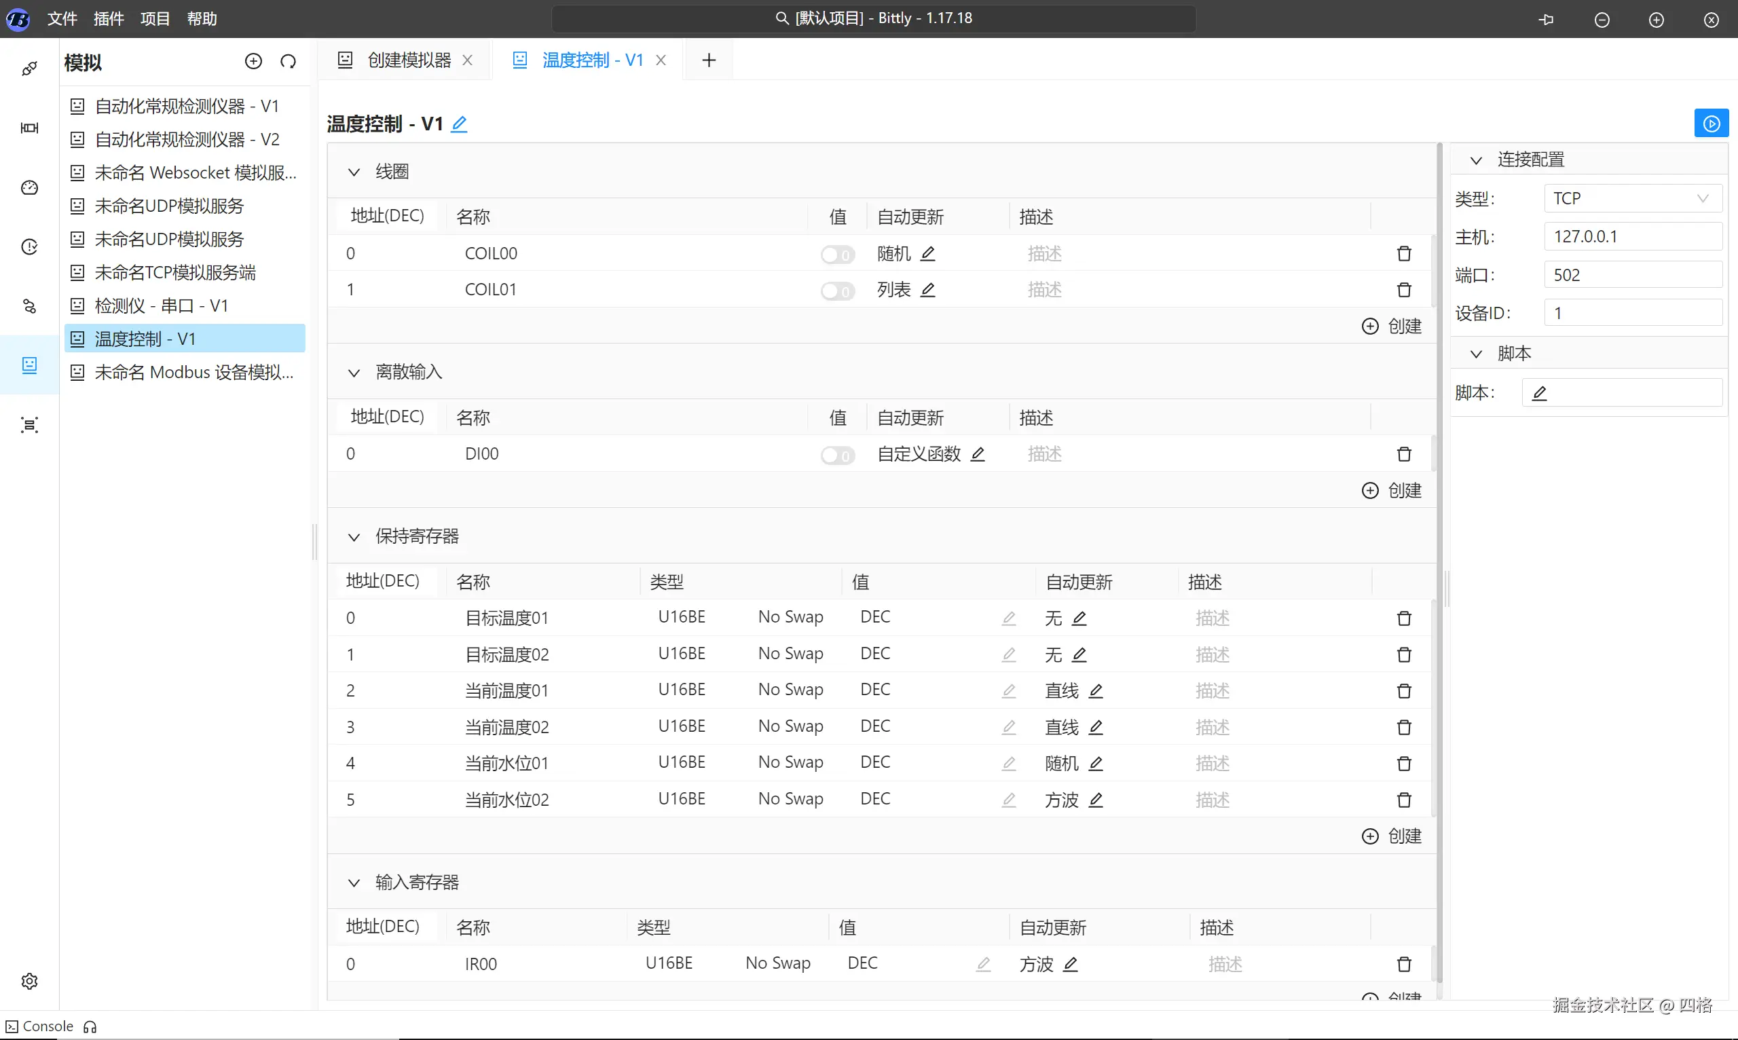Screen dimensions: 1738x1040
Task: Toggle the COIL01 value switch
Action: [838, 291]
